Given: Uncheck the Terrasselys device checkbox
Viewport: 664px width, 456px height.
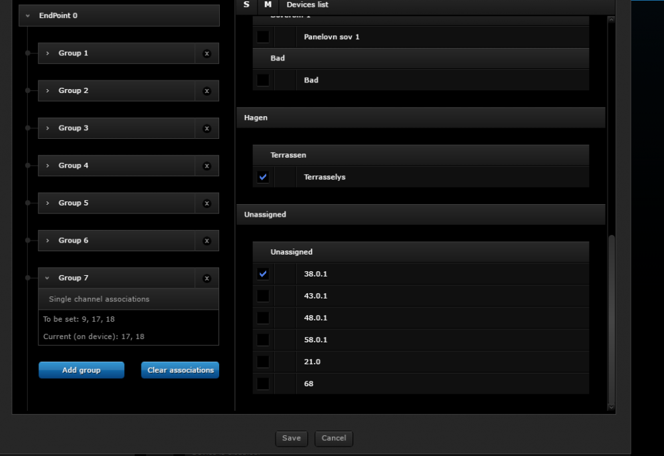Looking at the screenshot, I should point(264,177).
